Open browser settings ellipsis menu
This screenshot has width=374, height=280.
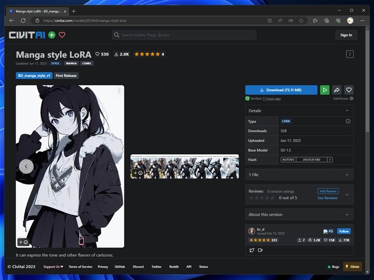click(362, 21)
